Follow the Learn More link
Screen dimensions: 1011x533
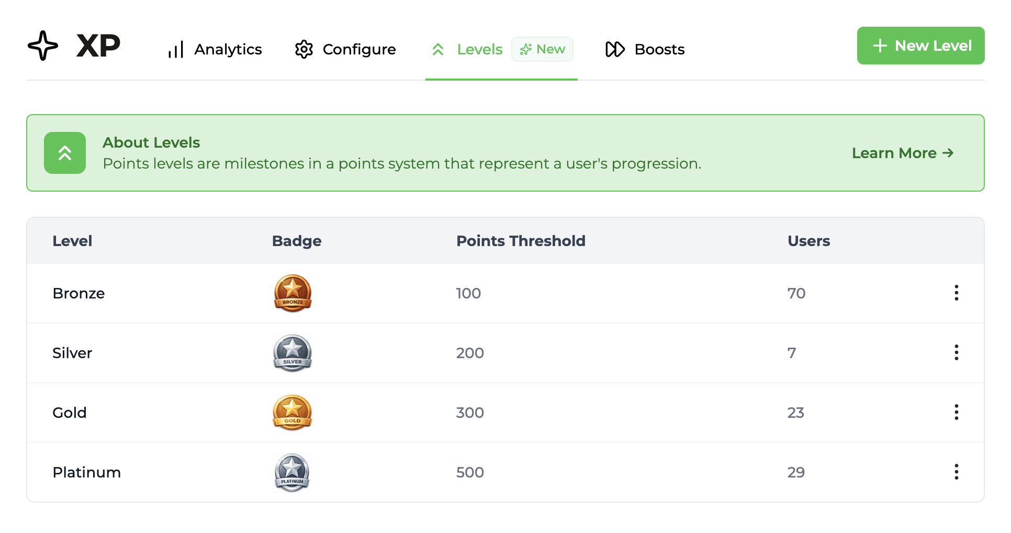(x=902, y=153)
